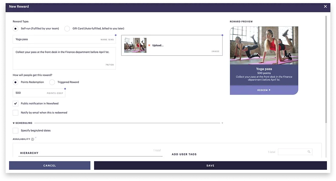Edit the reward name field Yoga pass
This screenshot has width=336, height=181.
pos(64,39)
